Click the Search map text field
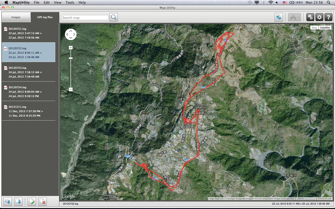335x209 pixels. coord(85,18)
